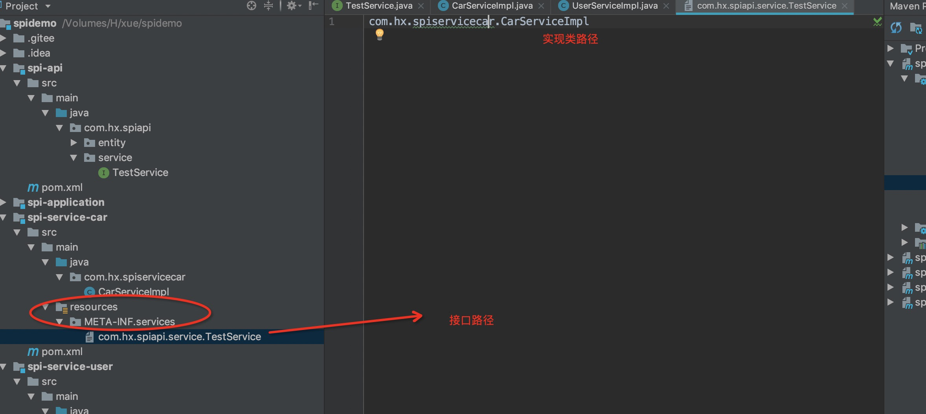
Task: Collapse the com.hx.spiservicecar package
Action: tap(59, 277)
